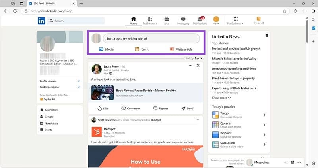The image size is (318, 168).
Task: View Post impressions stat
Action: coord(60,87)
